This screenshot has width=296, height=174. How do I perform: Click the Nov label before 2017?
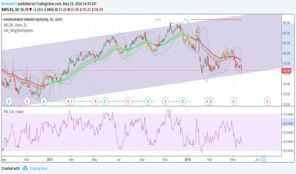pos(27,159)
